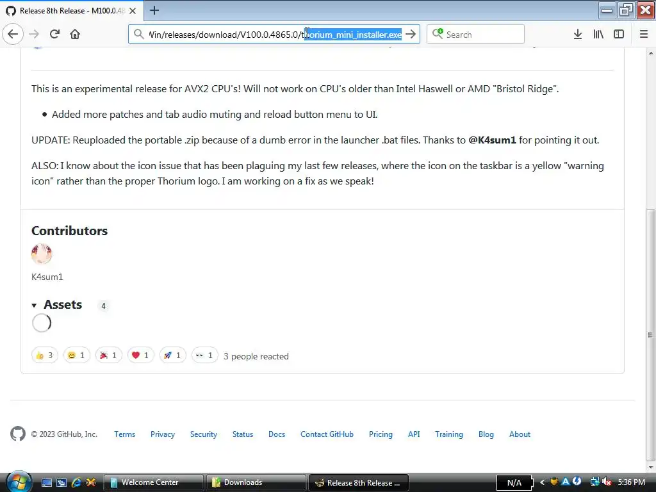
Task: Close the Release 8th Release tab
Action: (x=133, y=10)
